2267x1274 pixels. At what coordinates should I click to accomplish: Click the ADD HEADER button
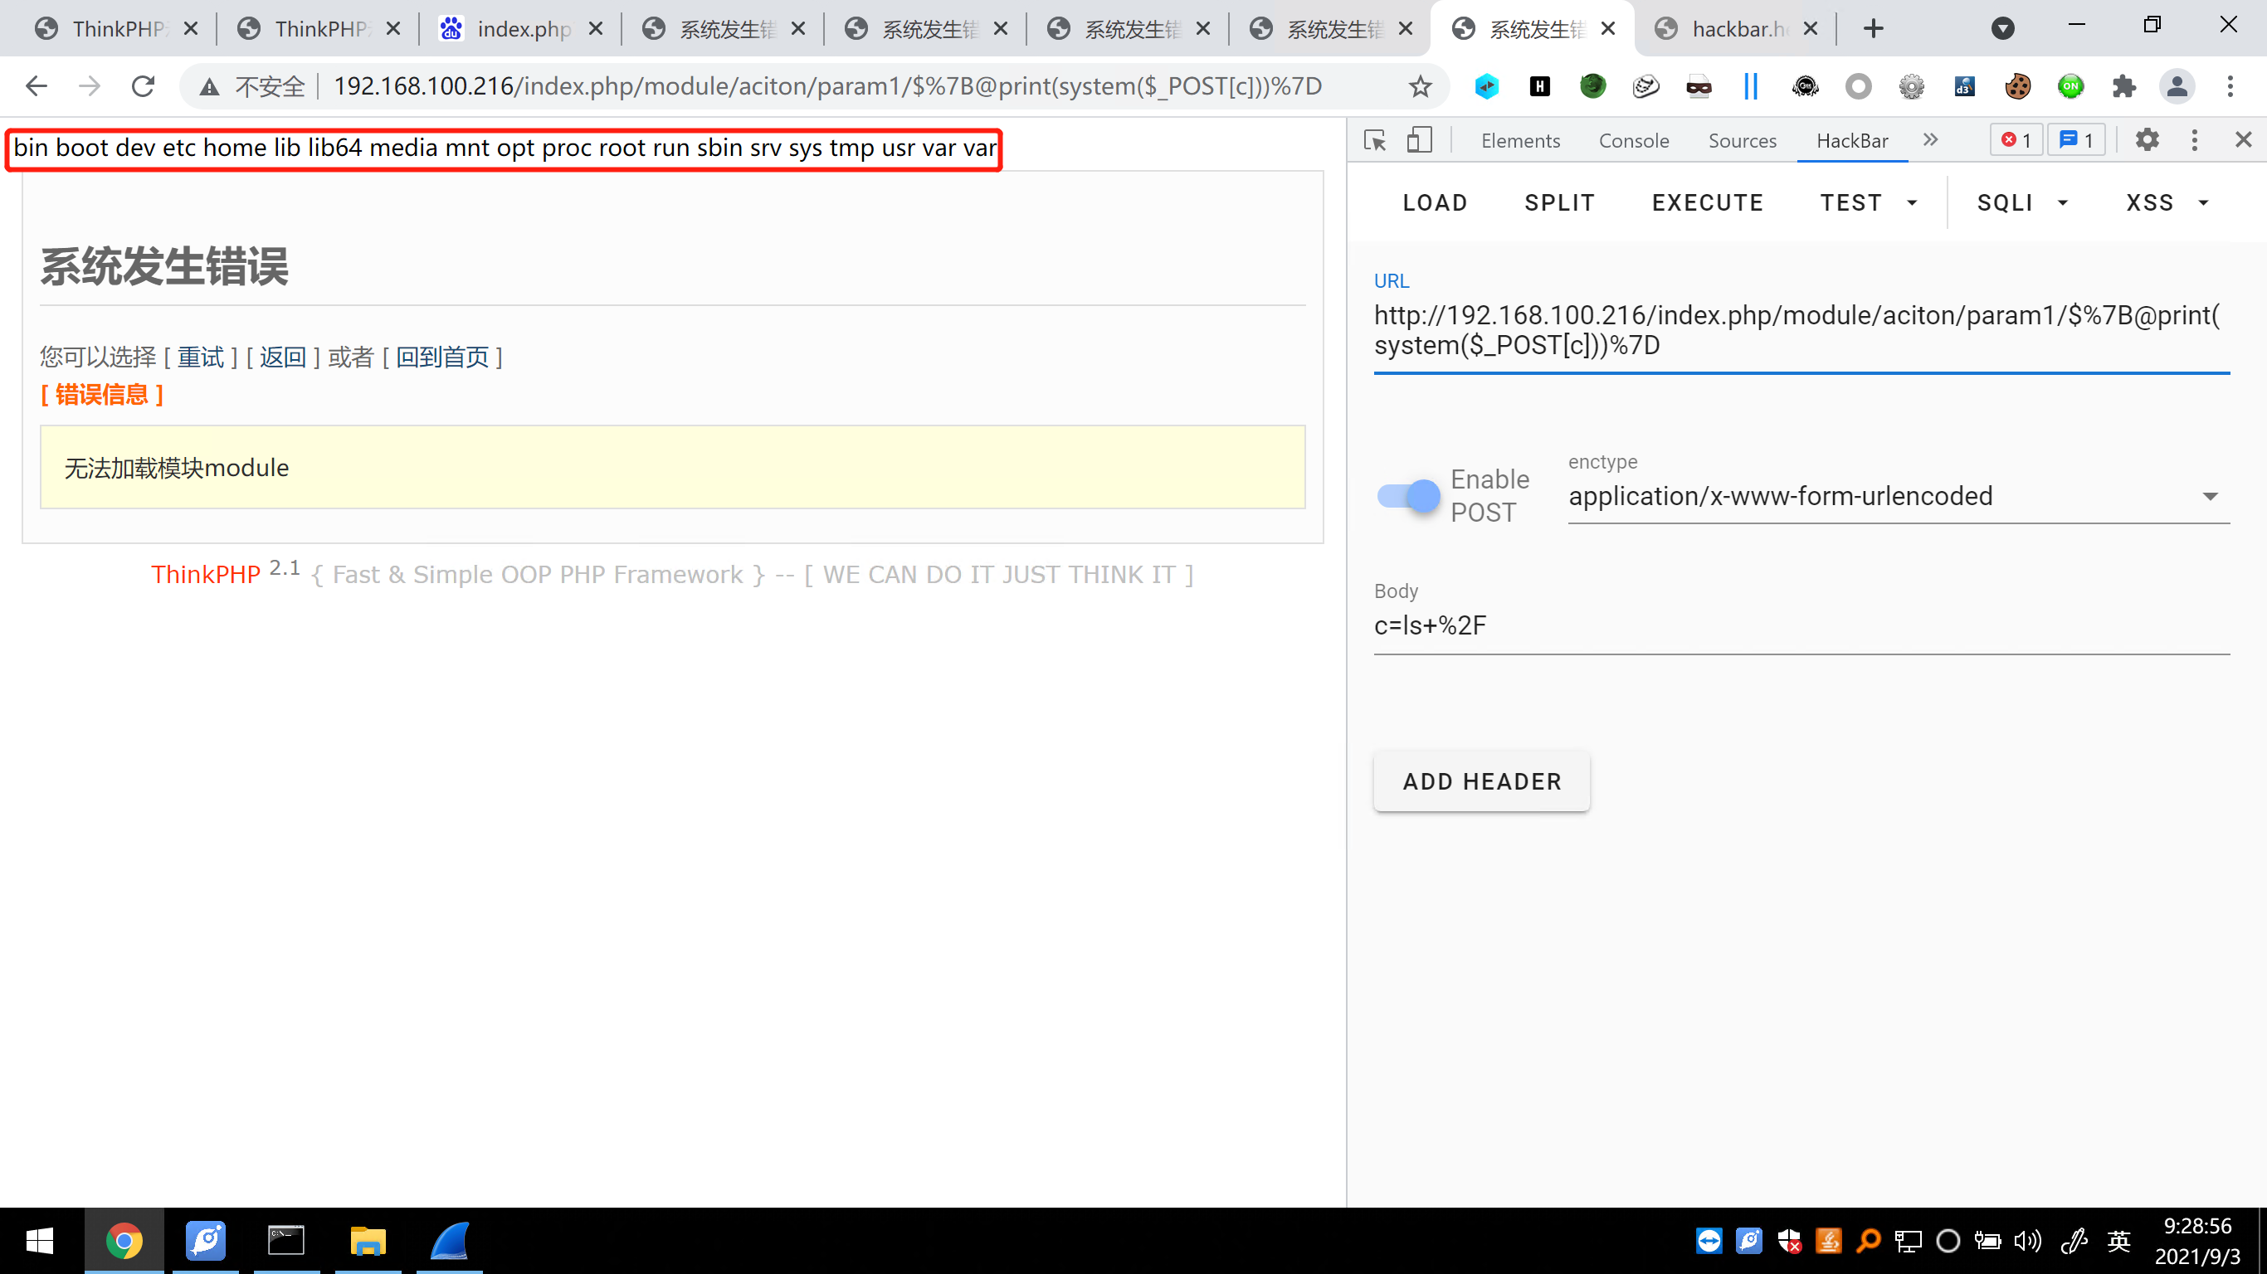1482,781
